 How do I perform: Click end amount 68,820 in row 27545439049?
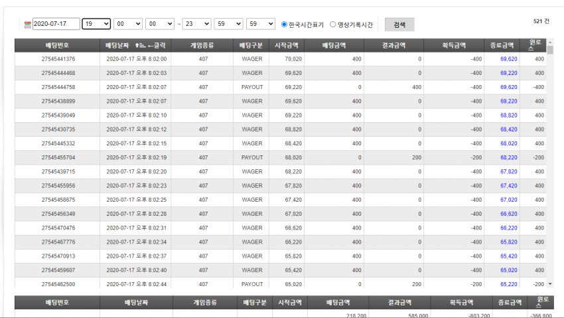click(509, 115)
